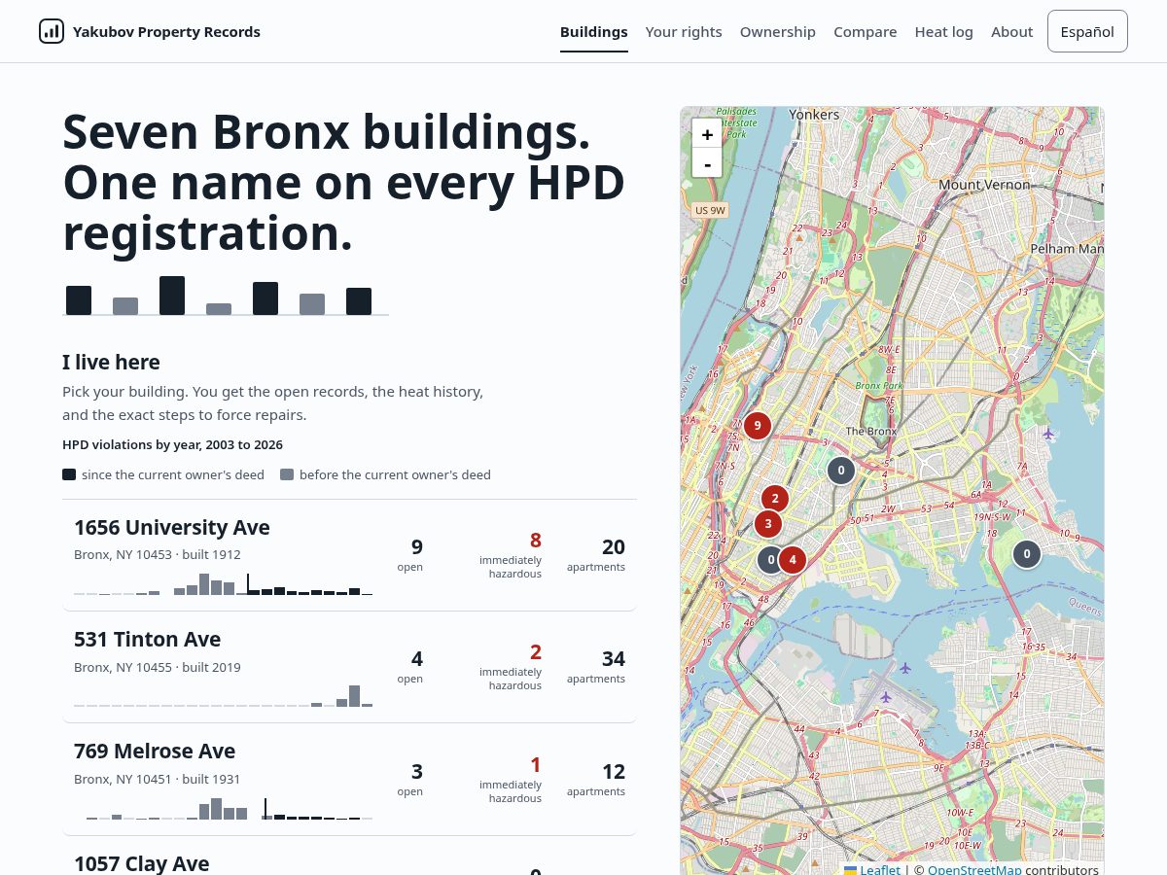Select the 1656 University Ave building
Viewport: 1167px width, 875px height.
349,555
